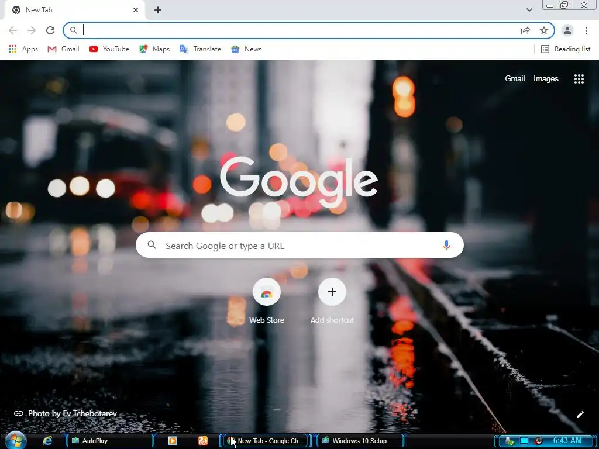
Task: Open the Apps bookmark shortcut
Action: point(23,49)
